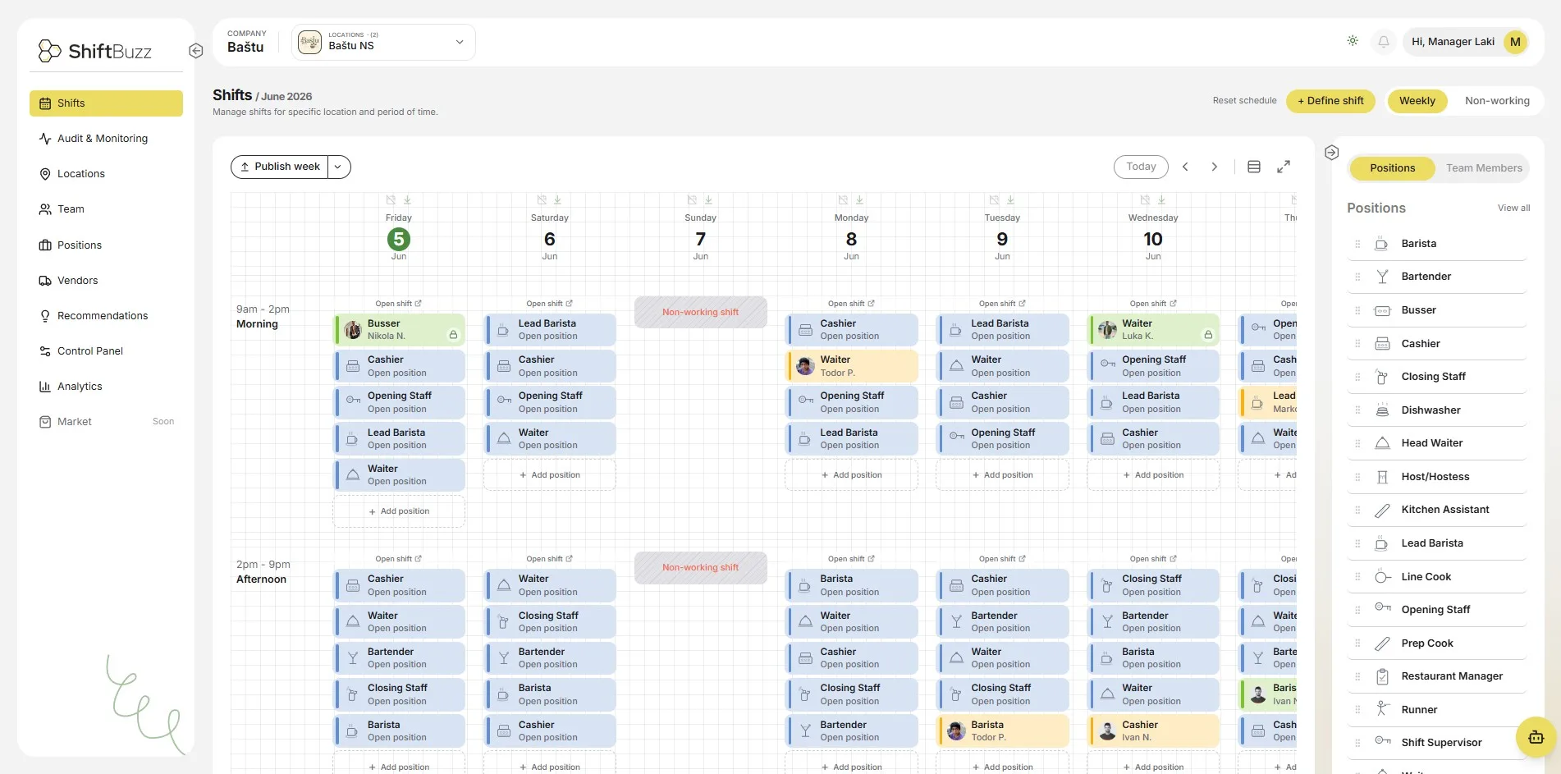Image resolution: width=1561 pixels, height=774 pixels.
Task: Open Locations in the sidebar
Action: point(106,174)
